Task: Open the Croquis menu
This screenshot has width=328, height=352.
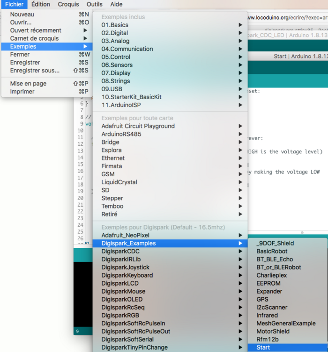Action: 68,4
